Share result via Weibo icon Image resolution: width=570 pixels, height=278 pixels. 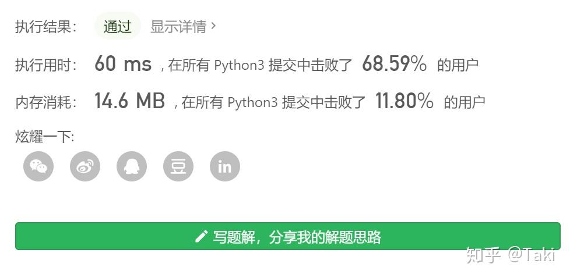[x=85, y=166]
